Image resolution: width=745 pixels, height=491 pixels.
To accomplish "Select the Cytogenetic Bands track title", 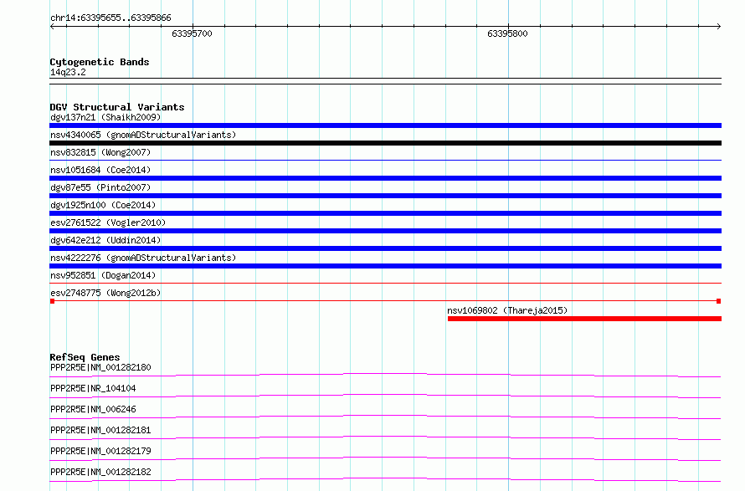I will 100,62.
